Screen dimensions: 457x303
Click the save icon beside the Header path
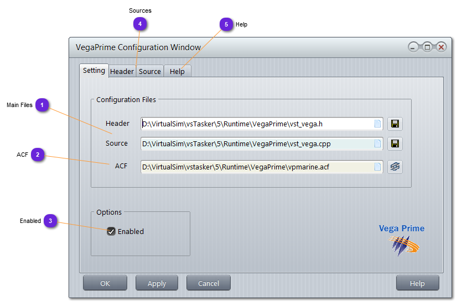click(x=394, y=124)
